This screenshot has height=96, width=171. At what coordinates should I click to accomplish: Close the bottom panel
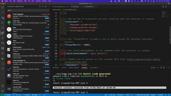click(x=169, y=67)
